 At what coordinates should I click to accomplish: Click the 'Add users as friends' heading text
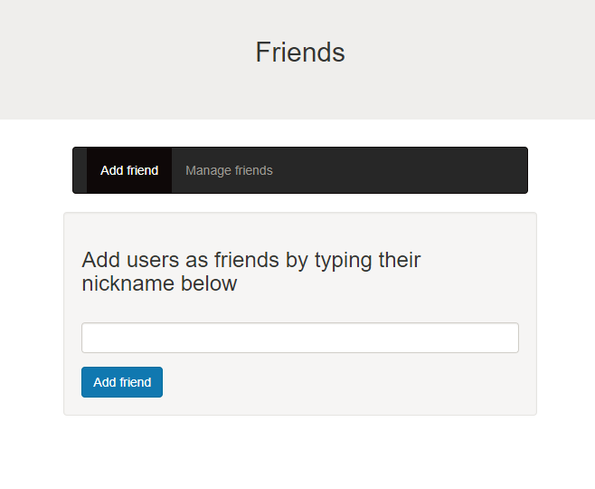(250, 272)
